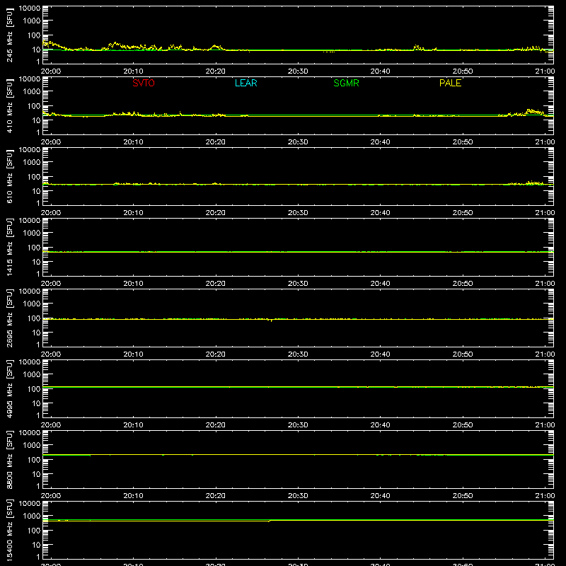
Task: Click the 15400 MHz step near 20:27
Action: click(270, 521)
